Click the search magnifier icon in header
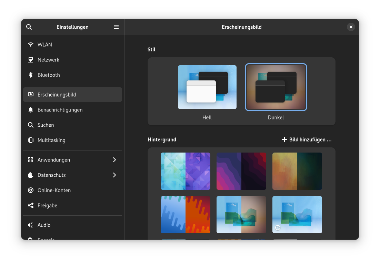 pyautogui.click(x=29, y=27)
